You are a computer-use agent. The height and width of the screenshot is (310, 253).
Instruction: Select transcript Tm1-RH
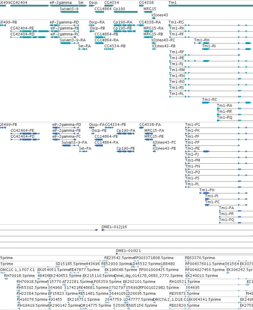point(223,43)
